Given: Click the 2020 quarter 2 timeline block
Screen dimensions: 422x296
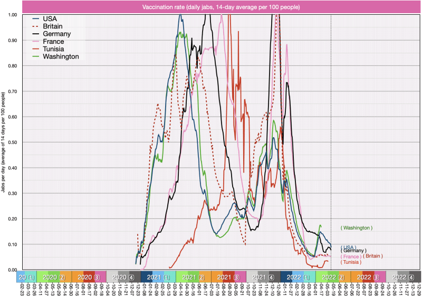Looking at the screenshot, I should [54, 277].
